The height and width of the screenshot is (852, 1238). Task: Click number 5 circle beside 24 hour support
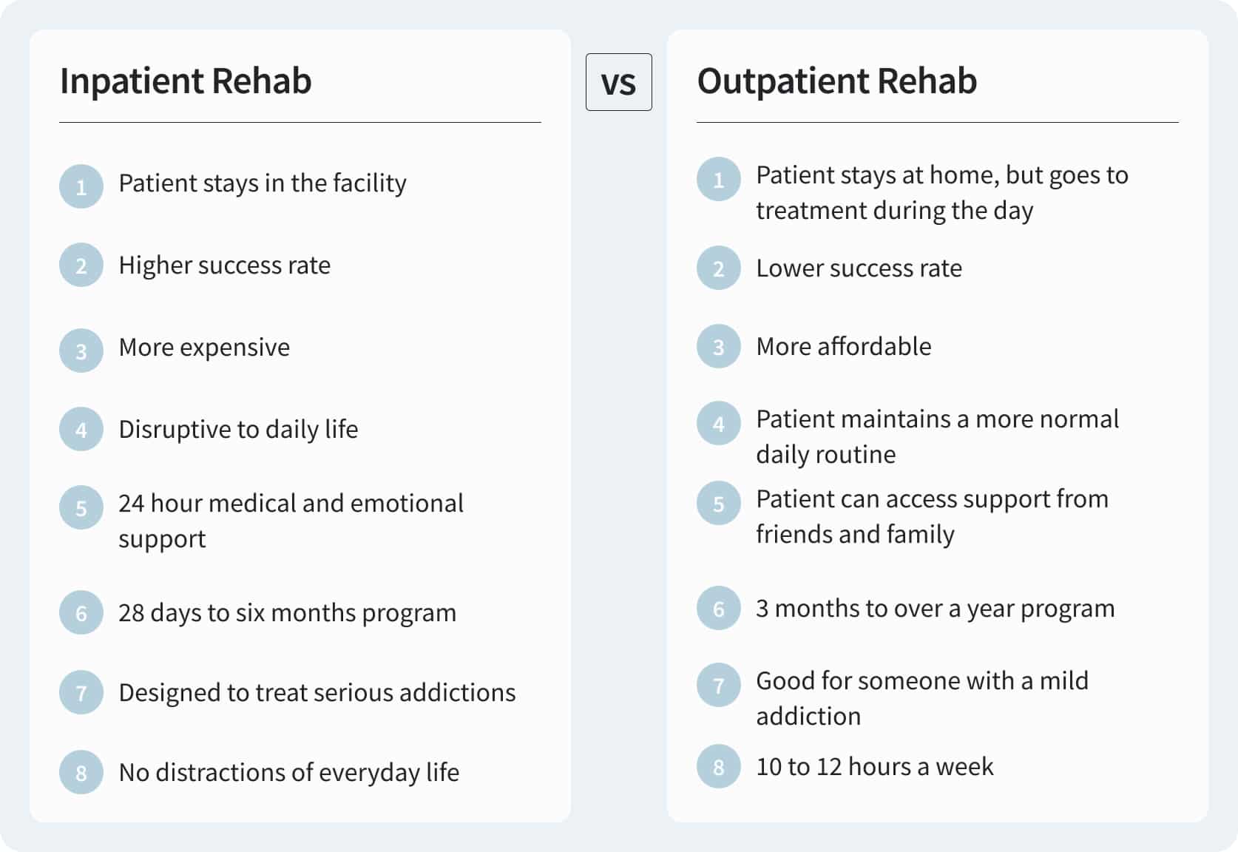click(x=81, y=508)
